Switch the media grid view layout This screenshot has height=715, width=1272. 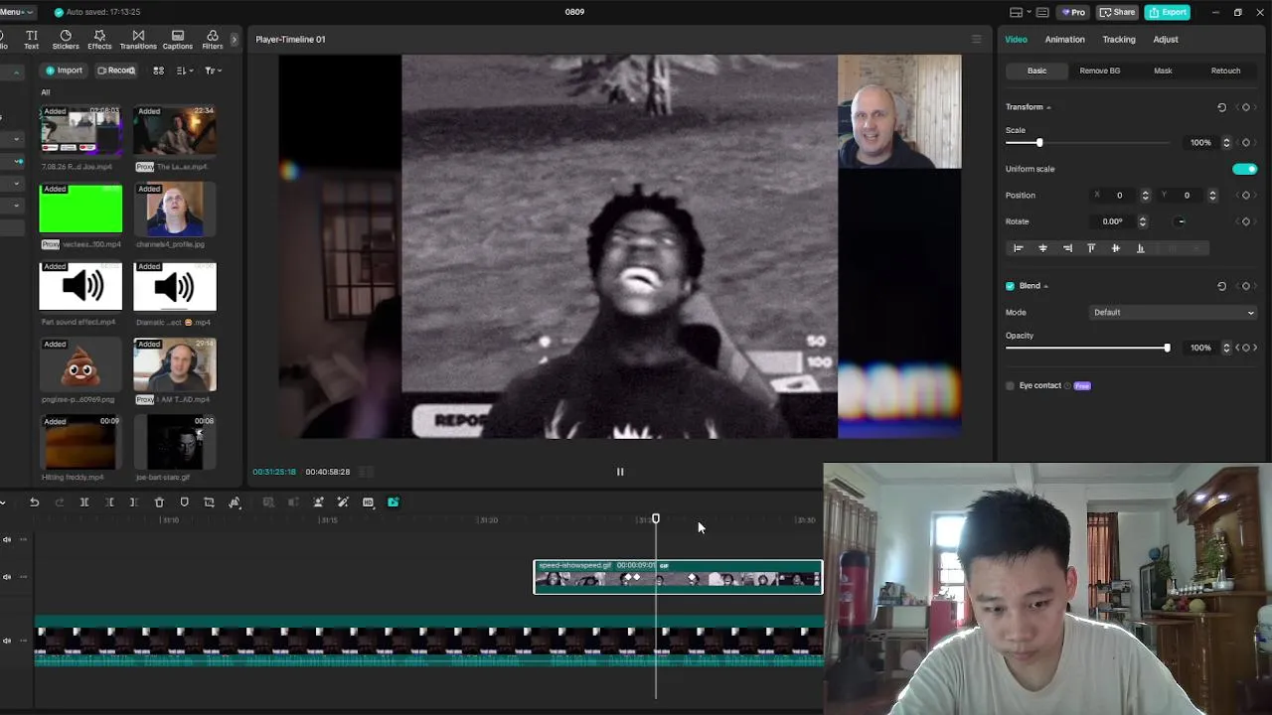click(158, 71)
